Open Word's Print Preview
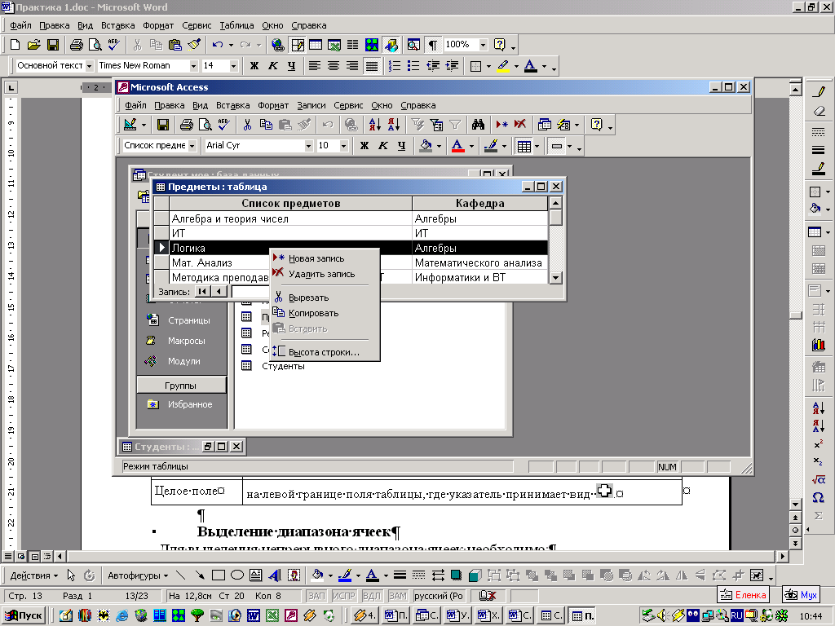 tap(95, 45)
